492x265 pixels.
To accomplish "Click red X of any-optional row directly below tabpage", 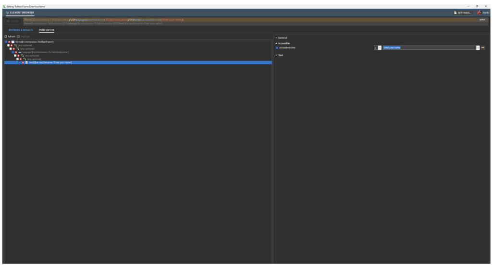I will (19, 56).
